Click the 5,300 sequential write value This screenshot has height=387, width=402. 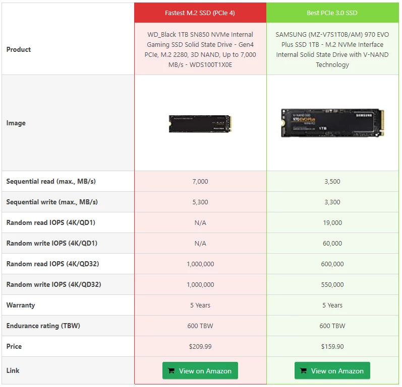pos(200,202)
